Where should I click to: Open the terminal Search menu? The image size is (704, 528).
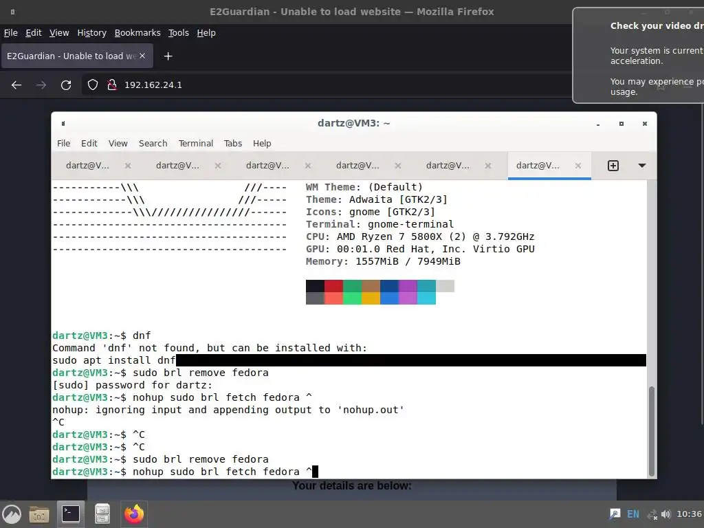click(x=153, y=143)
